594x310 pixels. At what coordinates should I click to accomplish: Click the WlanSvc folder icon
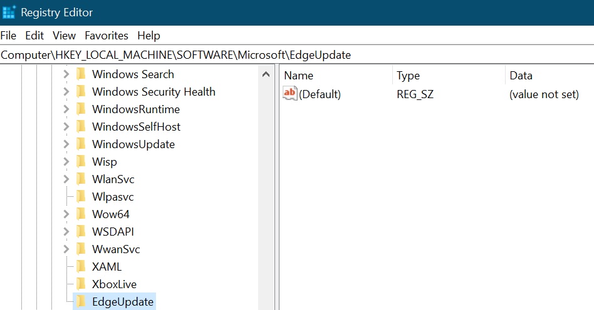click(81, 179)
